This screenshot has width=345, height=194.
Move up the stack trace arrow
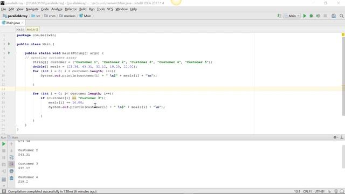[11, 144]
